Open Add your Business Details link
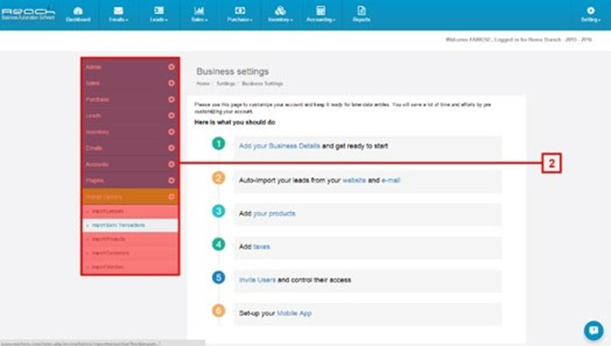 pyautogui.click(x=279, y=146)
